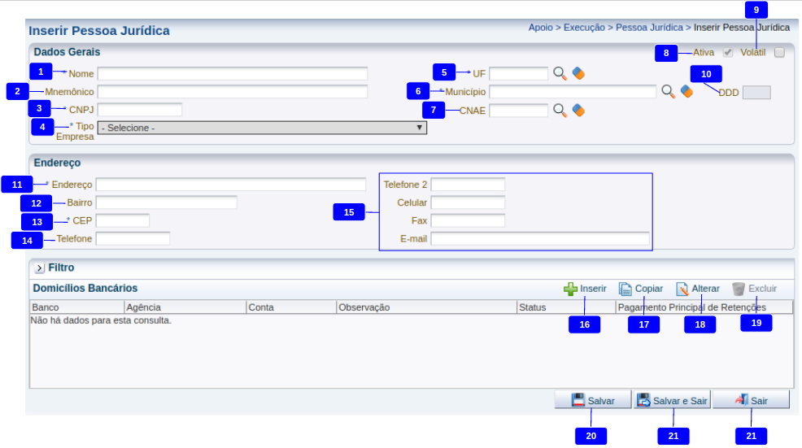Click the Pessoa Jurídica breadcrumb link
Screen dimensions: 802x448
(649, 28)
